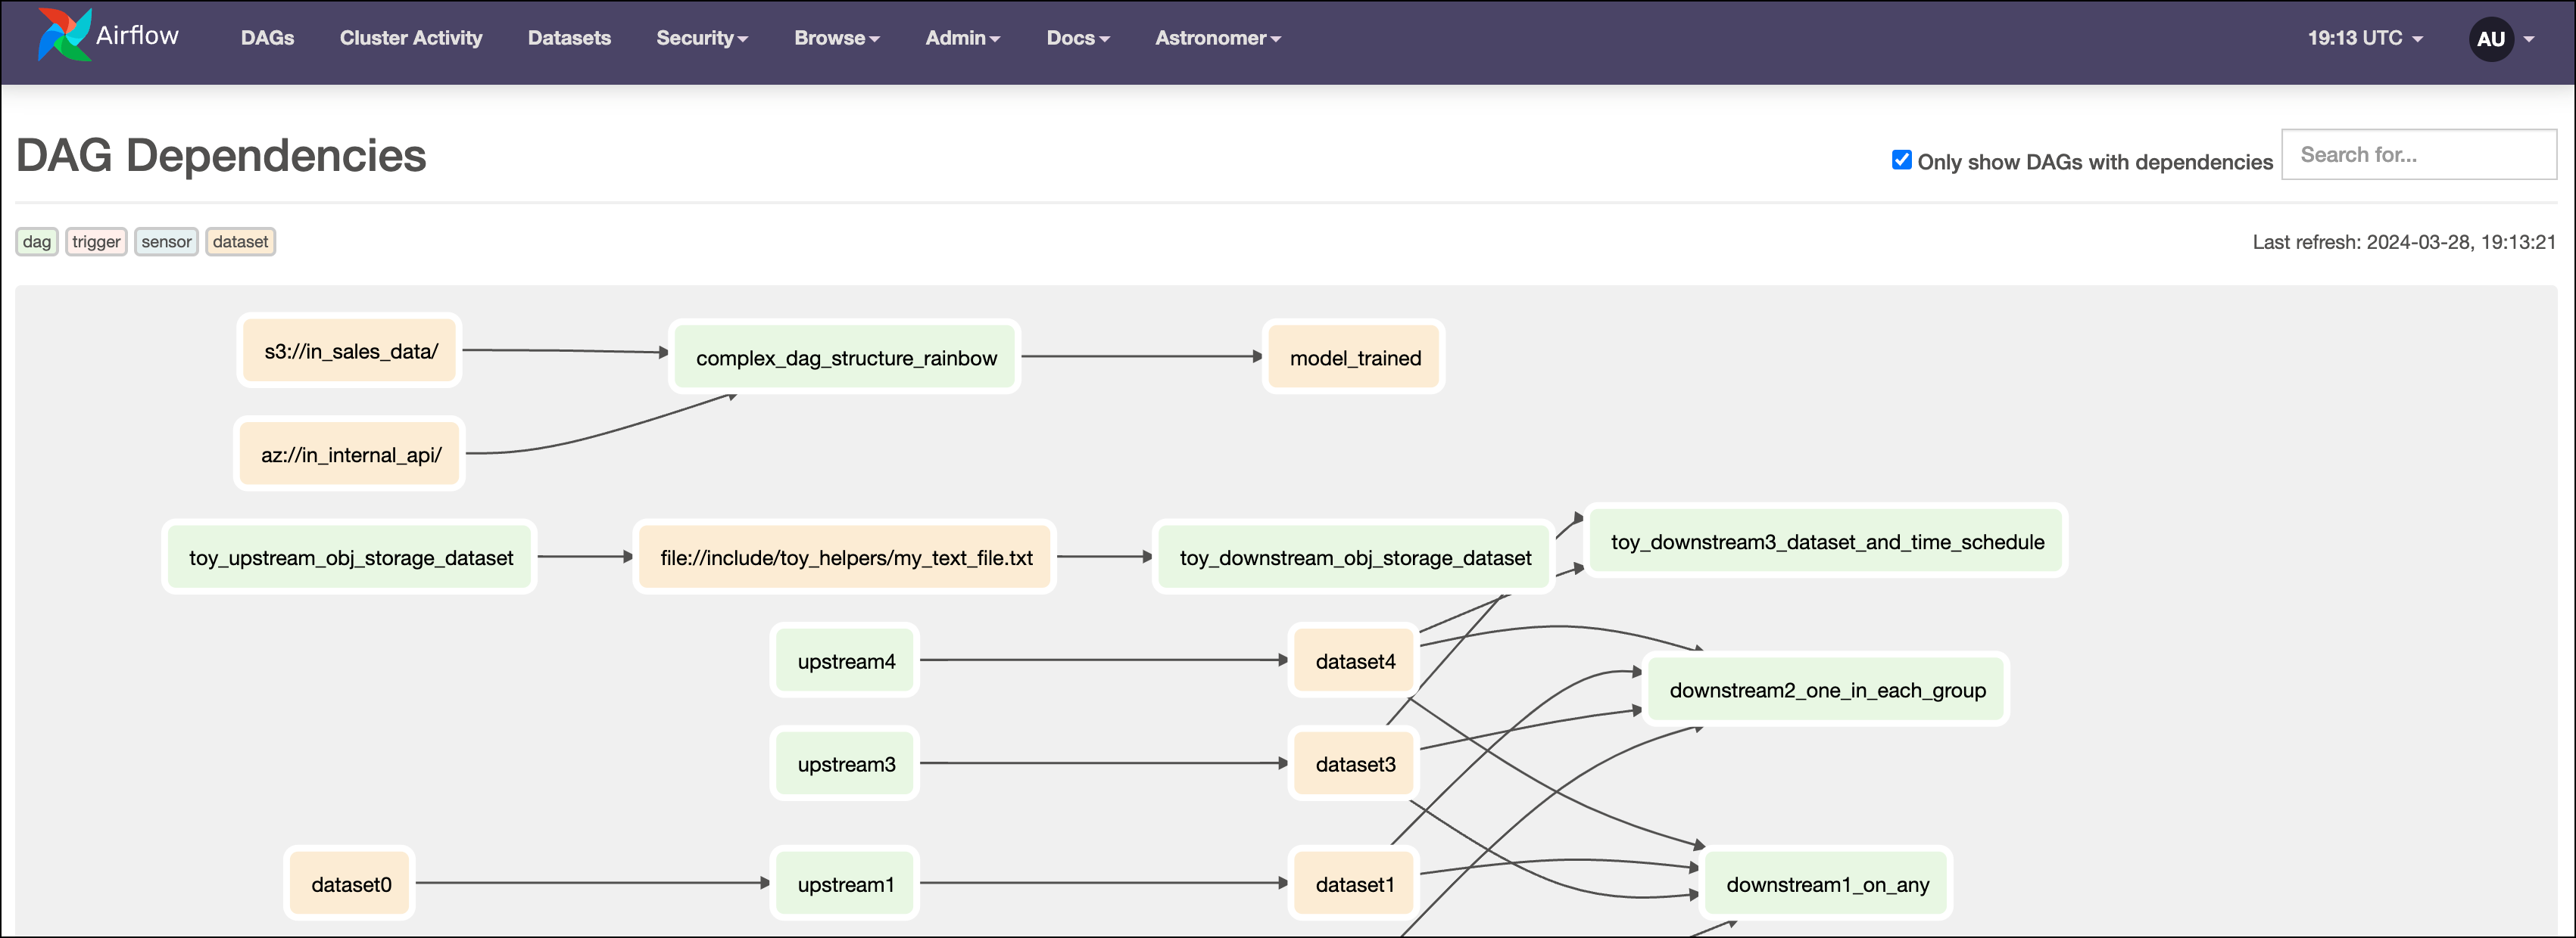Select the complex_dag_structure_rainbow DAG node
The width and height of the screenshot is (2576, 938).
(x=845, y=356)
